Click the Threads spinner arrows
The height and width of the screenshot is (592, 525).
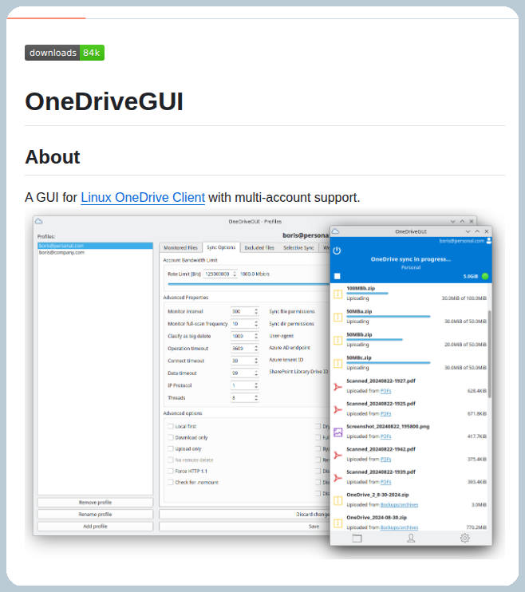256,398
